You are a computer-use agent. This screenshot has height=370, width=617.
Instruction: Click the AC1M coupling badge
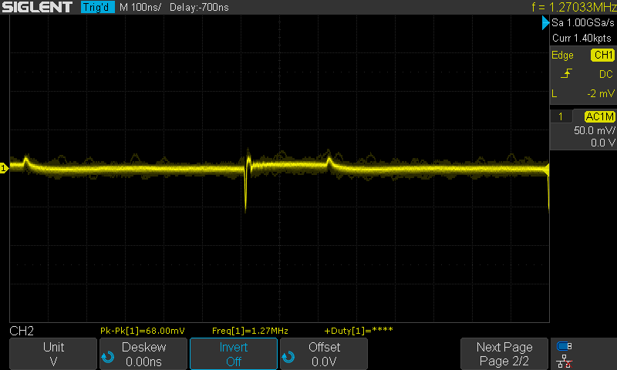[600, 116]
